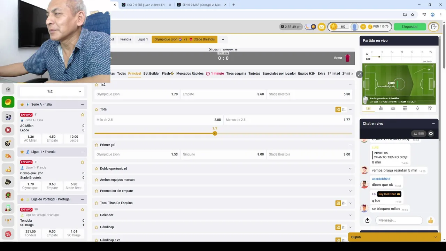Open live chat settings gear
The height and width of the screenshot is (251, 446).
click(431, 134)
